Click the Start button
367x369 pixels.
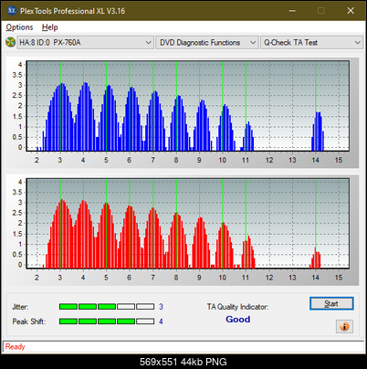tap(331, 303)
